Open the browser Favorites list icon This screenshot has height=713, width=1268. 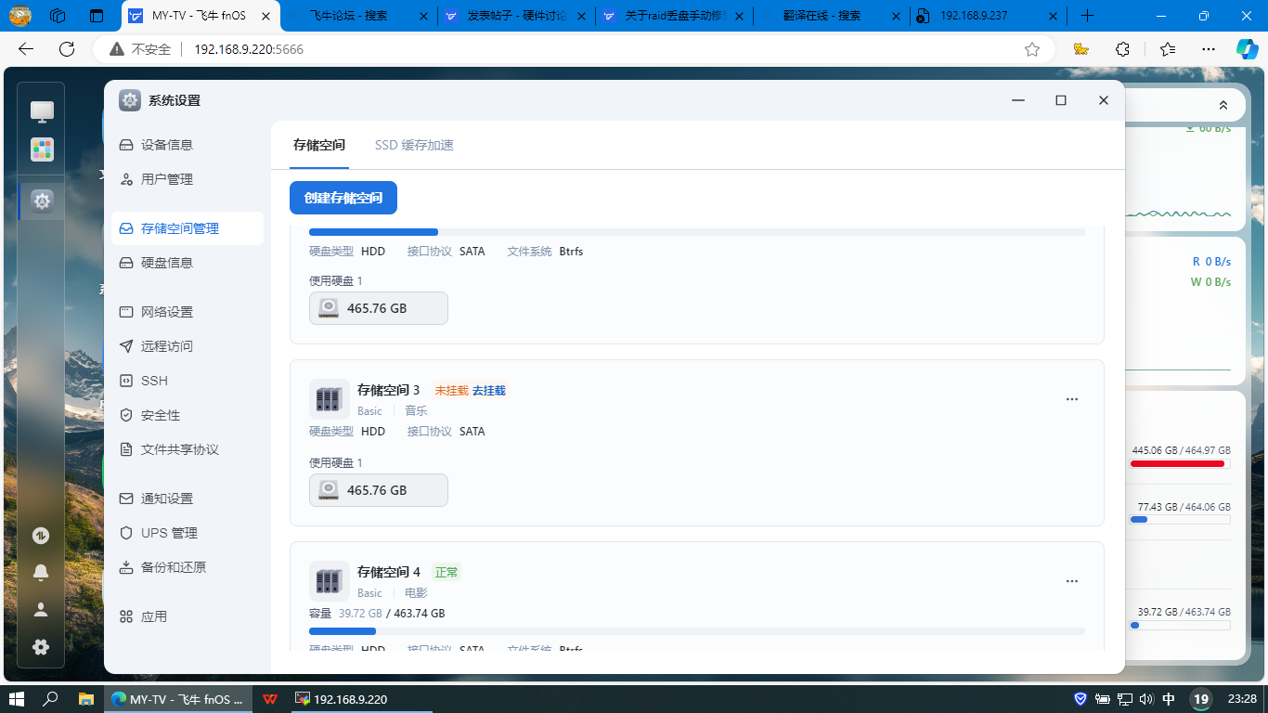1167,49
